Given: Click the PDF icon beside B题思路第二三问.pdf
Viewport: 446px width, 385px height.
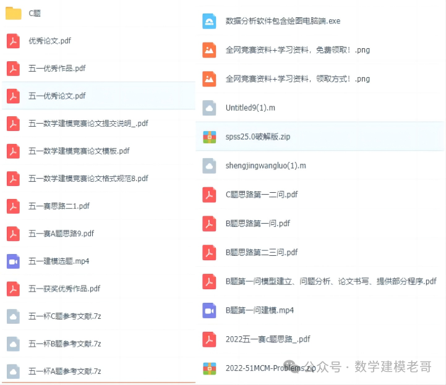Looking at the screenshot, I should click(209, 253).
